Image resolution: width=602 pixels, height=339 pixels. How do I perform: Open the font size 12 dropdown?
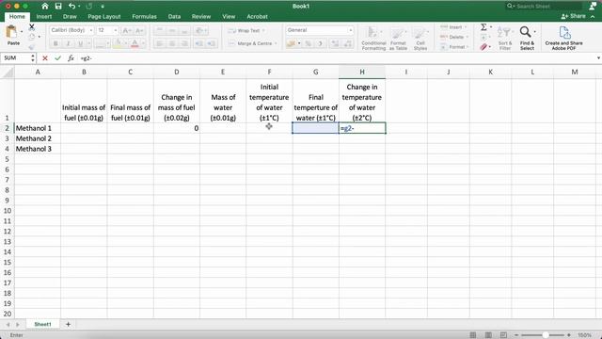tap(115, 30)
